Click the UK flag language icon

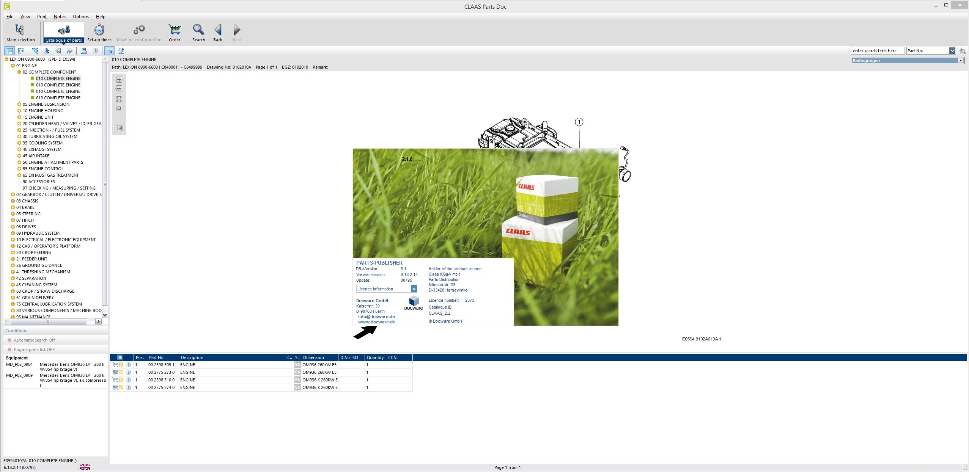[x=85, y=467]
